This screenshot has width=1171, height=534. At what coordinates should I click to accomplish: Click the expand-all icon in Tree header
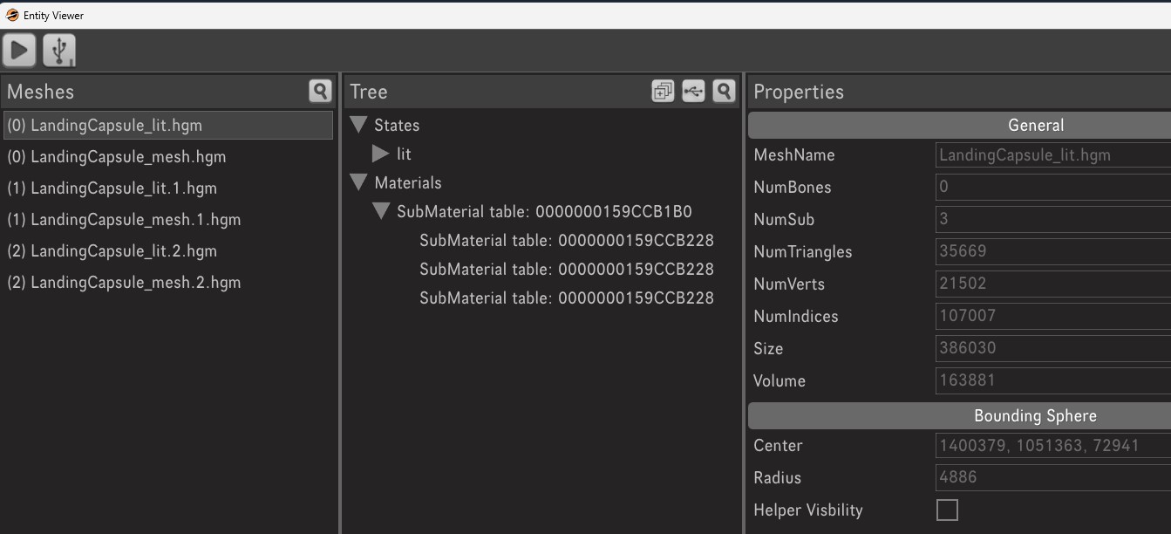coord(663,91)
